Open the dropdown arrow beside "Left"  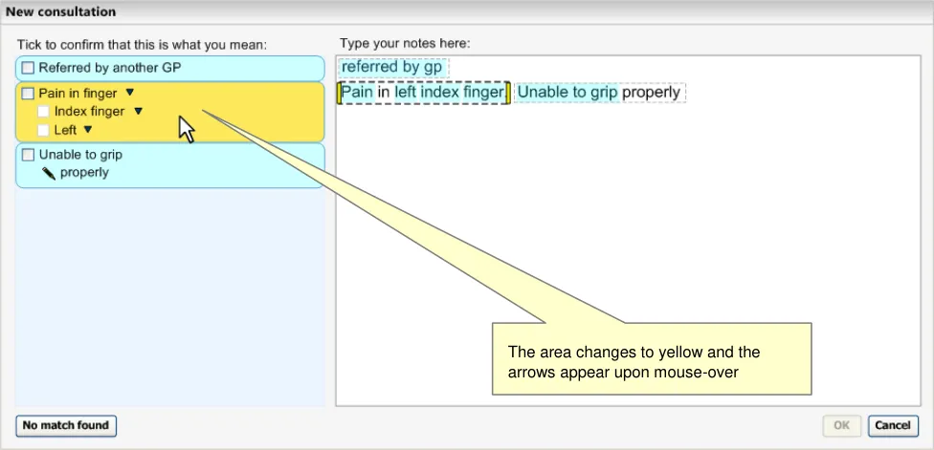(87, 130)
